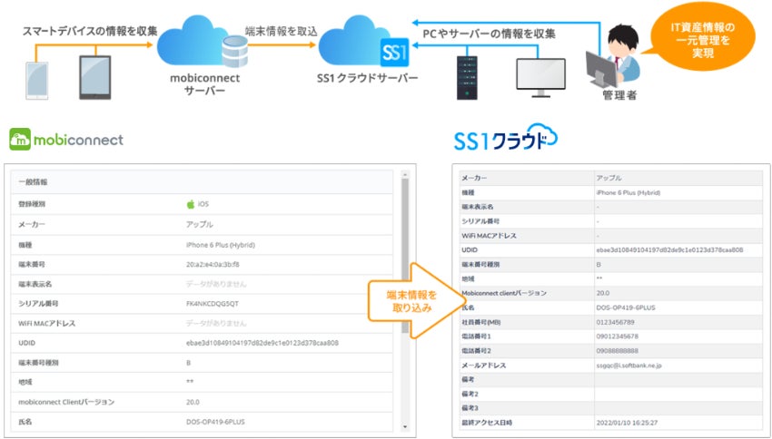
Task: Click 端末表示名 label in SS1 panel
Action: click(x=478, y=207)
